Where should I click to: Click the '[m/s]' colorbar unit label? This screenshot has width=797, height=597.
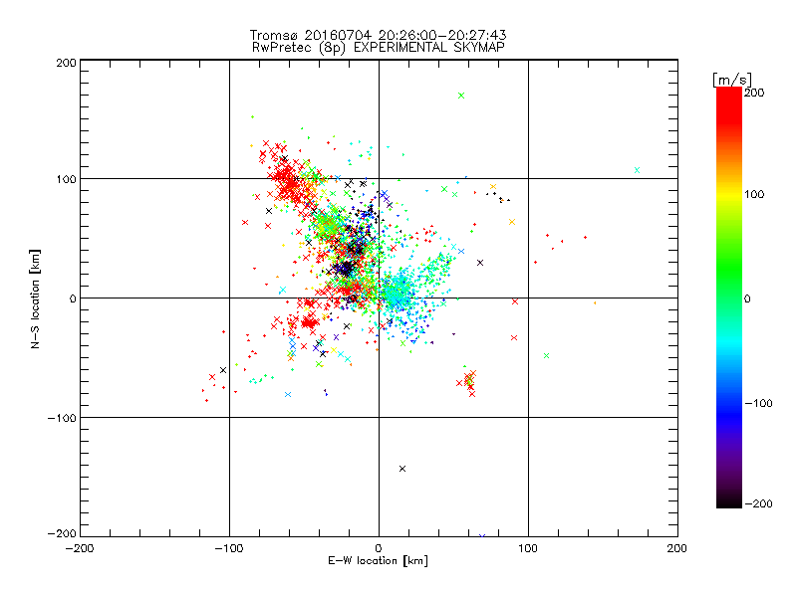732,80
